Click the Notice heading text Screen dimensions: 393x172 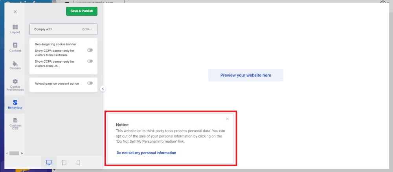pos(122,125)
